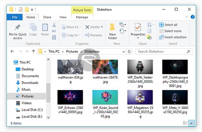The width and height of the screenshot is (202, 132).
Task: Select the WP_Megatron wallpaper thumbnail
Action: pos(140,97)
